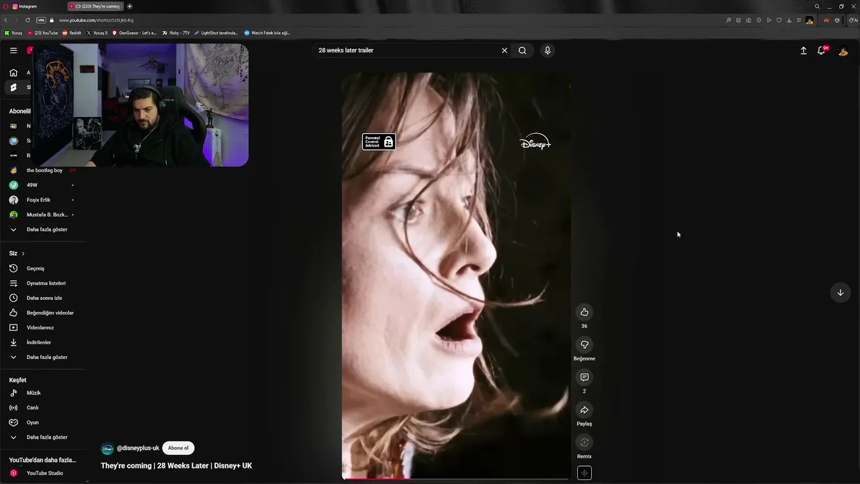Open Daha sonra izle list

click(x=43, y=298)
